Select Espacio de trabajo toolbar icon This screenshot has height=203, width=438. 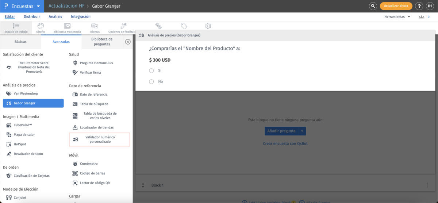[16, 28]
